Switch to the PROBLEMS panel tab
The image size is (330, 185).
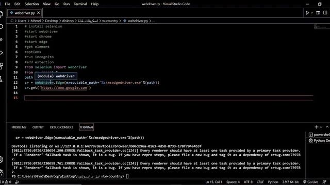[19, 127]
